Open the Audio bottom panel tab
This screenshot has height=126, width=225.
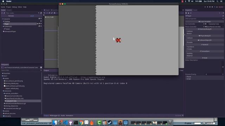click(x=63, y=115)
